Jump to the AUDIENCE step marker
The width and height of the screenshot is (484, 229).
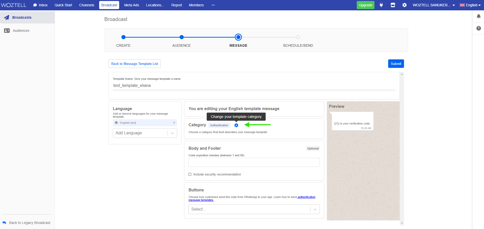[181, 37]
